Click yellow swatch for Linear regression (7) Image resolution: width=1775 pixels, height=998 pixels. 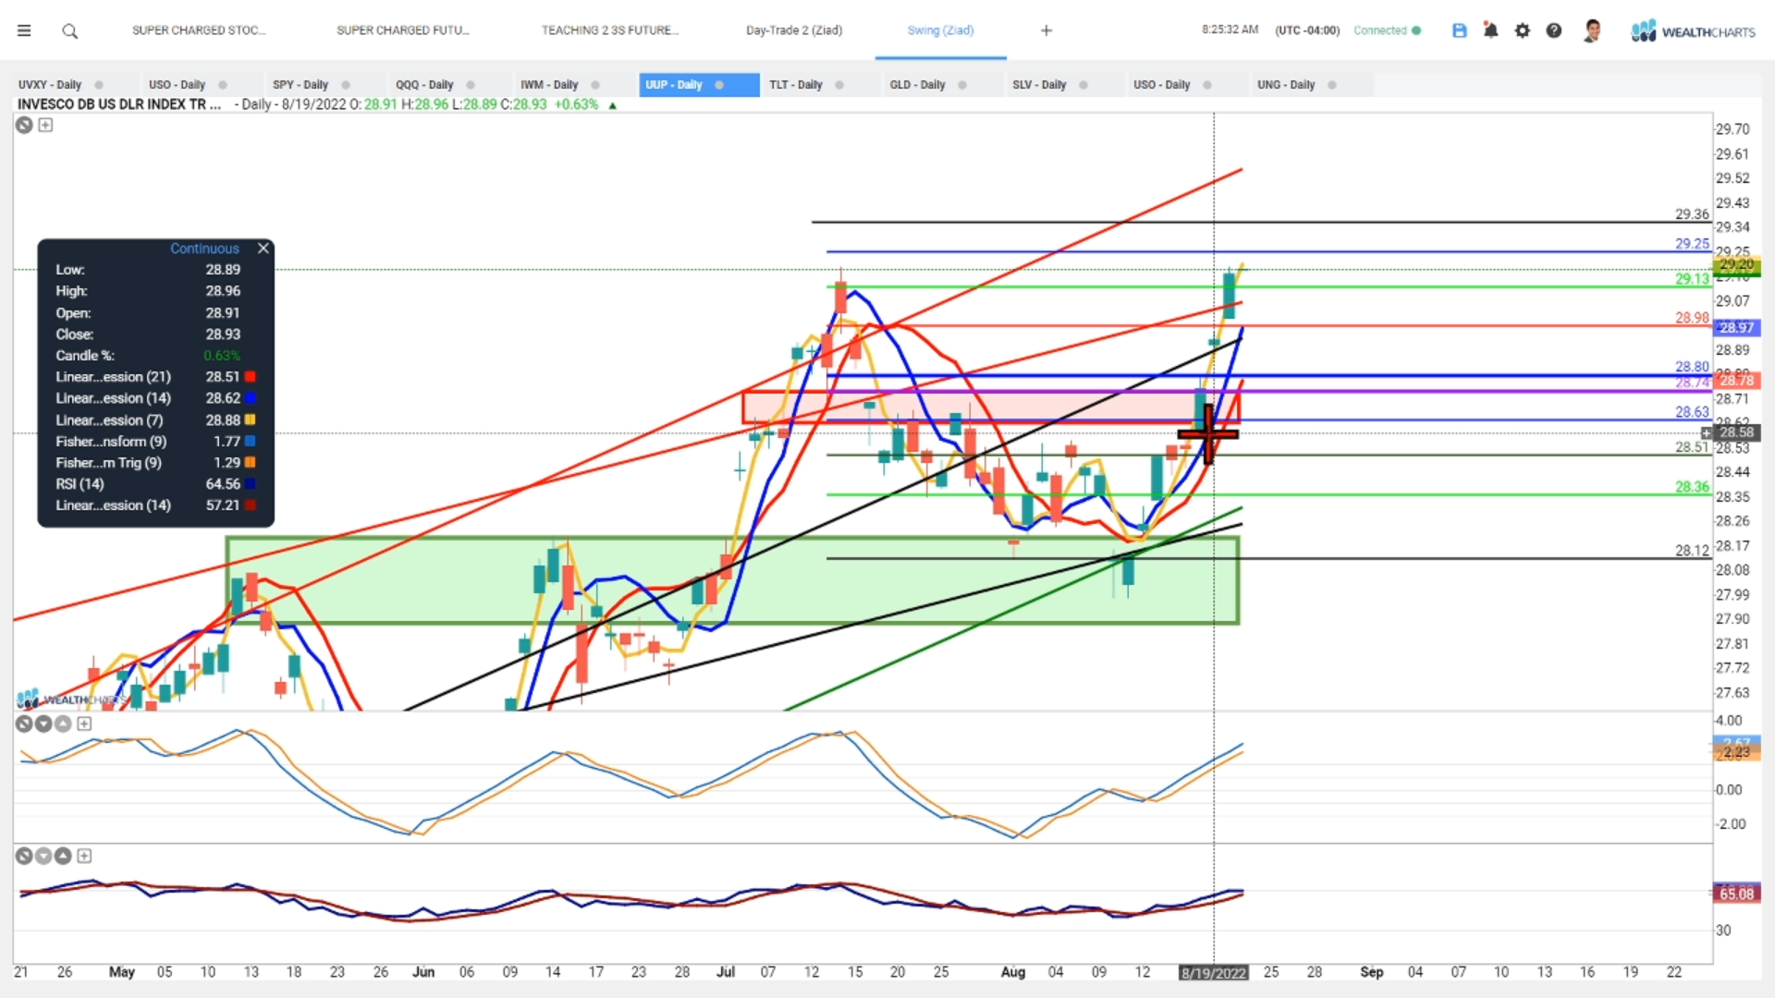click(250, 420)
